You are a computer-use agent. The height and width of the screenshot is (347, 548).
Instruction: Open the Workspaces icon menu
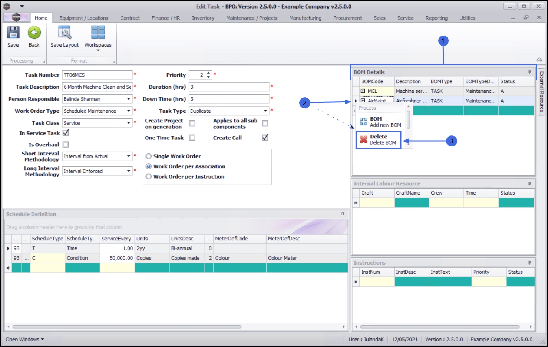point(98,33)
